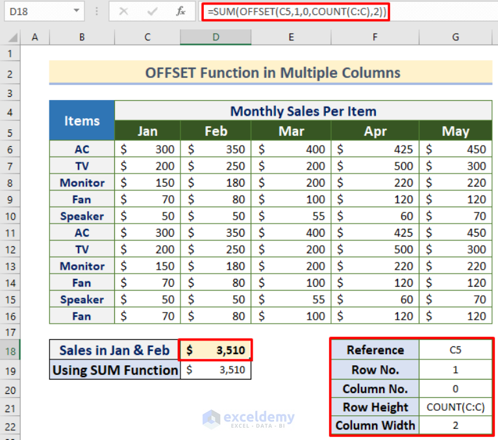
Task: Select Feb sales 180 in row 8
Action: pyautogui.click(x=216, y=183)
